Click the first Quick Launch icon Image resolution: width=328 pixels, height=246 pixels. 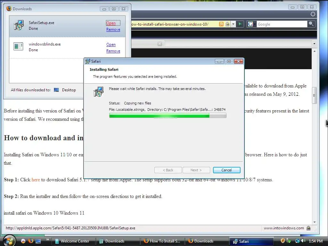coord(23,241)
